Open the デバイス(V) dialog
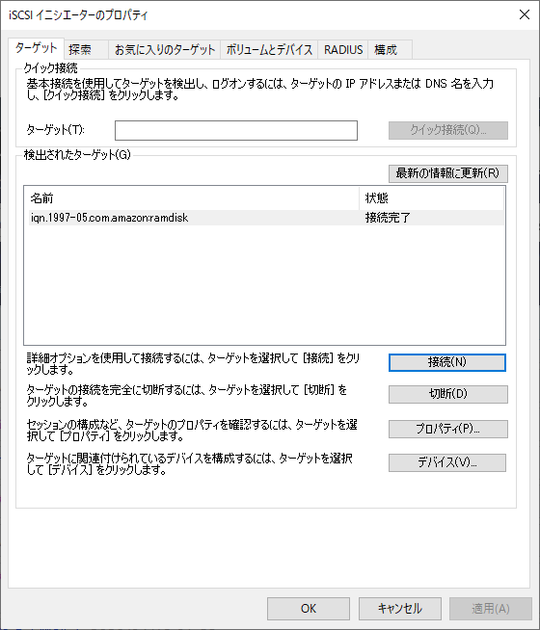The image size is (540, 630). point(447,462)
